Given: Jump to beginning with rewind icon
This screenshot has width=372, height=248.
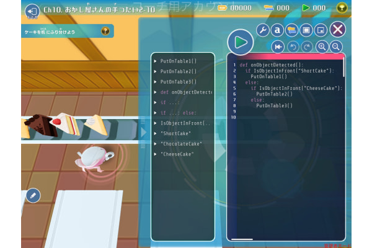Looking at the screenshot, I should [279, 46].
